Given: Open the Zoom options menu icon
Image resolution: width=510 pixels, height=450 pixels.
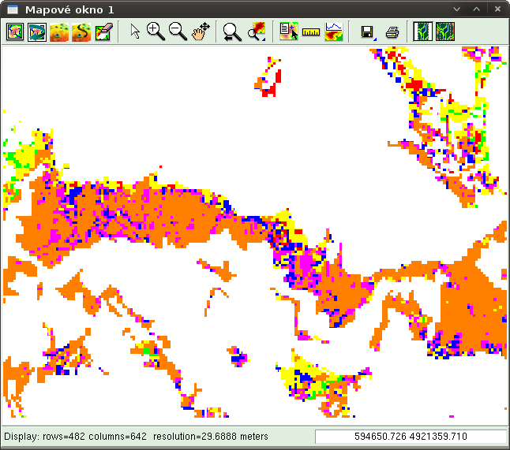Looking at the screenshot, I should tap(257, 32).
